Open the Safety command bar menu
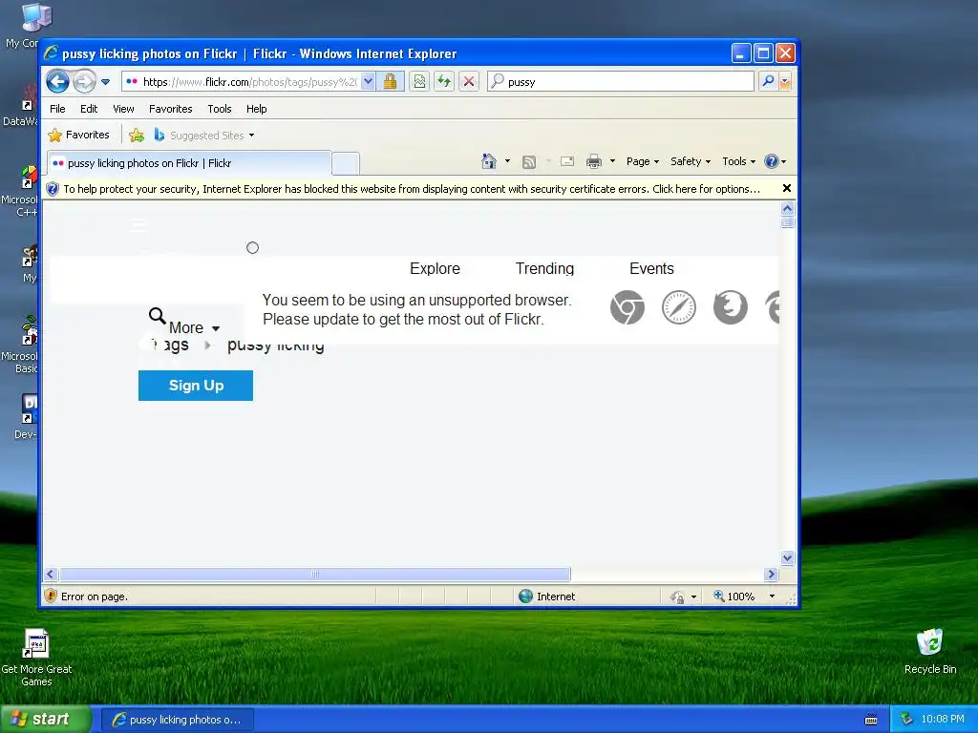 (690, 161)
